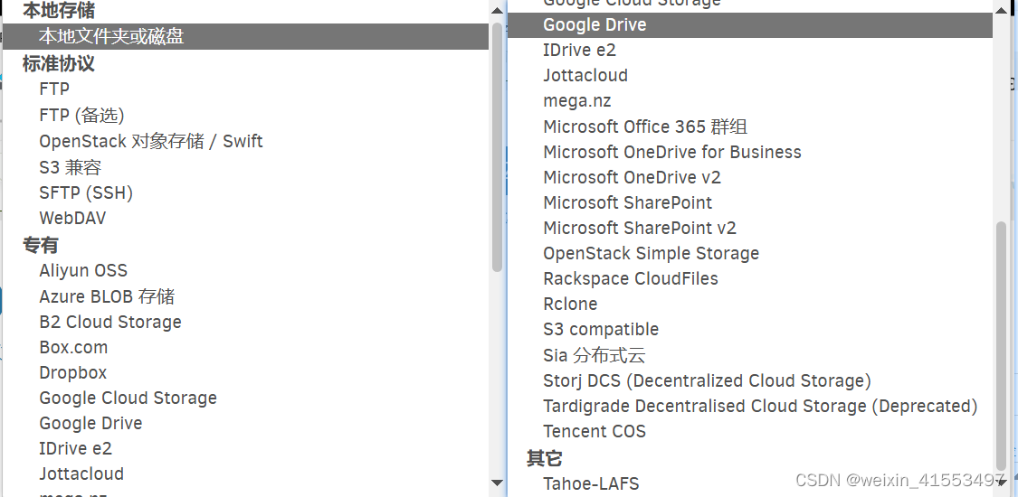Pick Dropbox as storage type

pos(72,372)
